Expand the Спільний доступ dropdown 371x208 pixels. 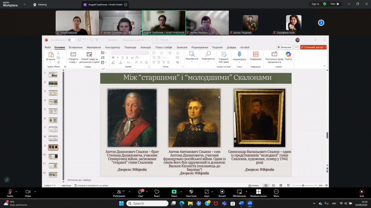(x=325, y=47)
